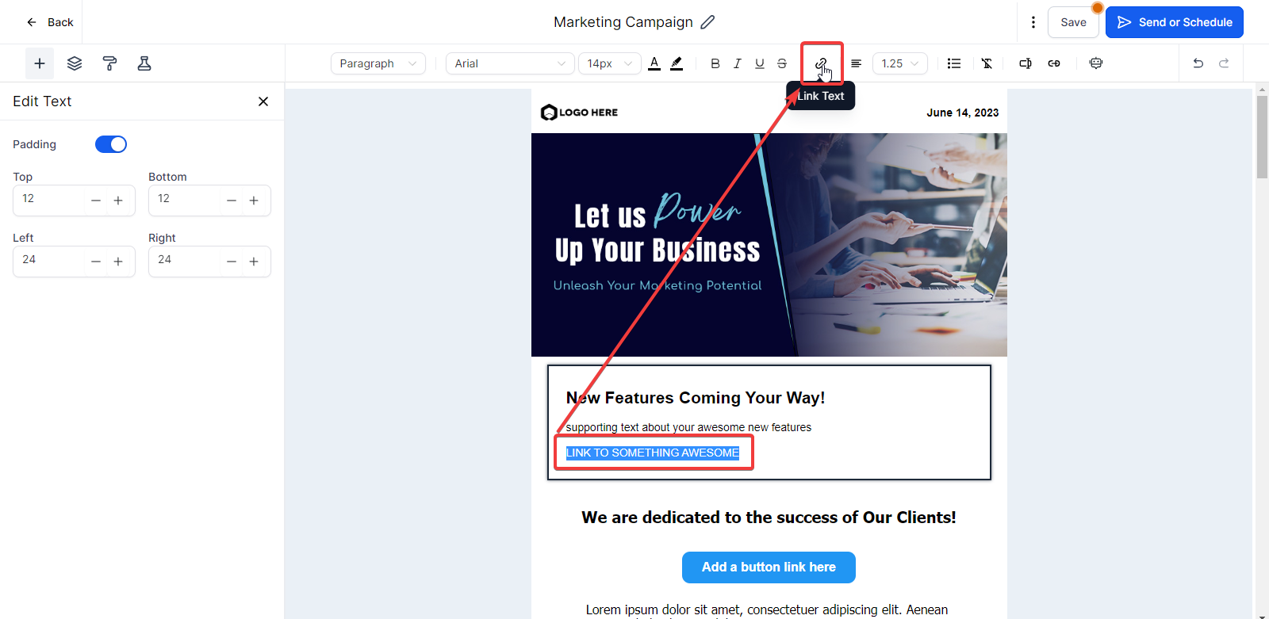The width and height of the screenshot is (1269, 619).
Task: Toggle bold formatting
Action: (715, 63)
